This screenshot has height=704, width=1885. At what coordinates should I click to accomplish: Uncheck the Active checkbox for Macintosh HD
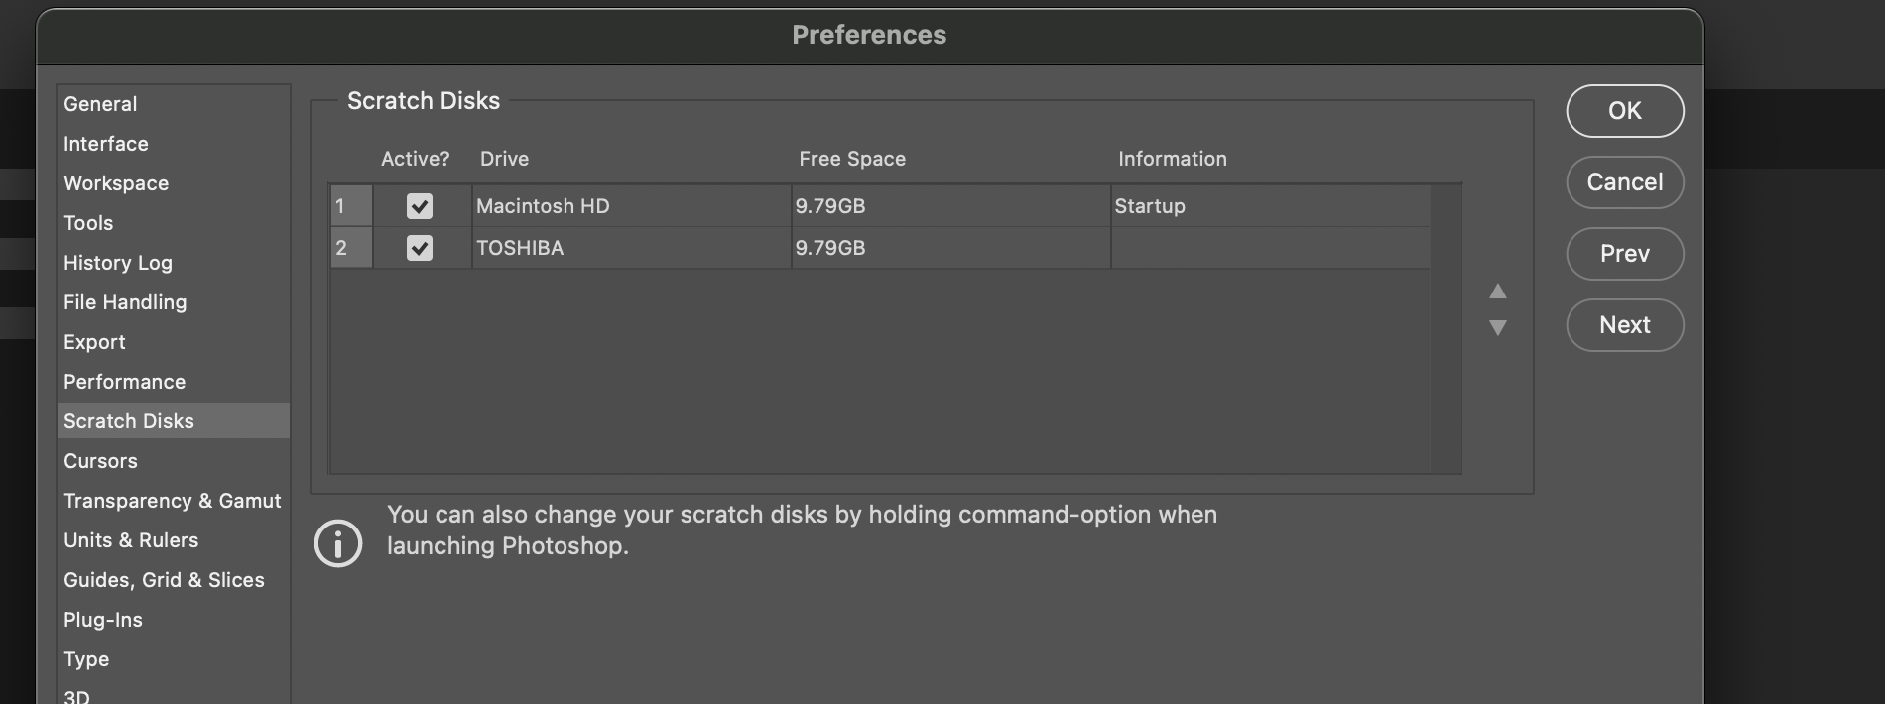(x=420, y=206)
